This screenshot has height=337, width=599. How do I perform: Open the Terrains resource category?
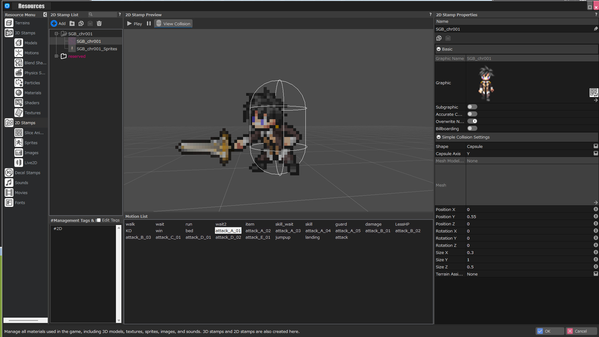[x=22, y=23]
